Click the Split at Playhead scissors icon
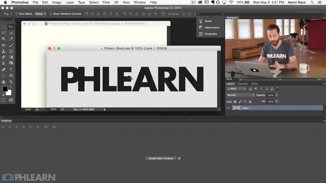The height and width of the screenshot is (183, 326). pos(46,127)
